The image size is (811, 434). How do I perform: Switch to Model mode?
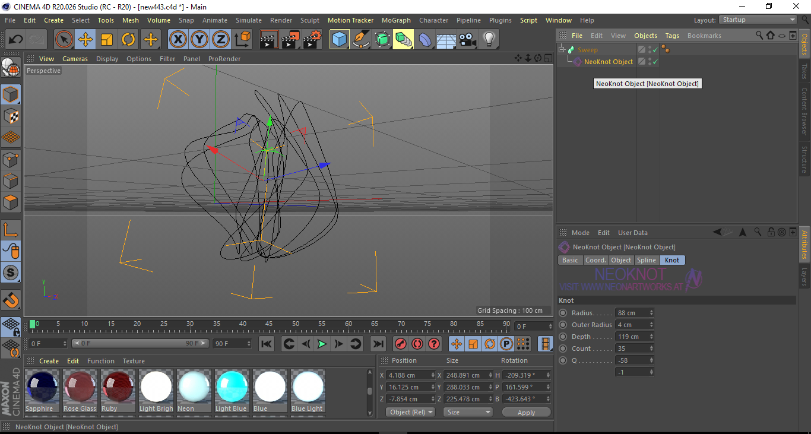(11, 94)
